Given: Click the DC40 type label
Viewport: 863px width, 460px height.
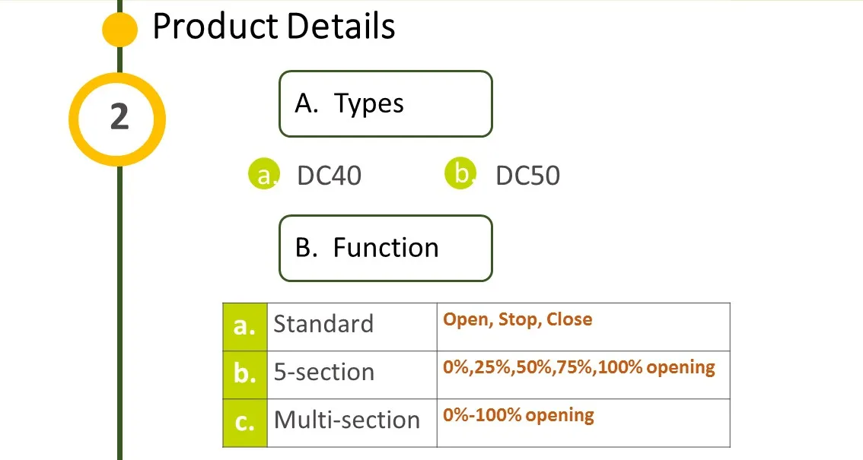Looking at the screenshot, I should [x=329, y=176].
